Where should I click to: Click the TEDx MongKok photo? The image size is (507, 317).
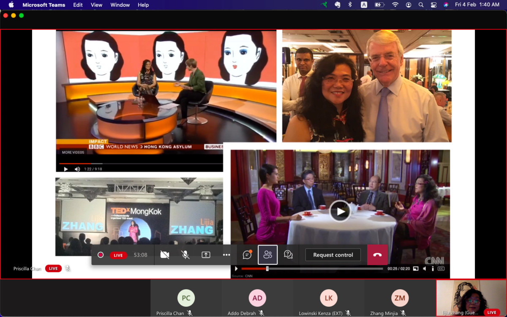coord(139,217)
